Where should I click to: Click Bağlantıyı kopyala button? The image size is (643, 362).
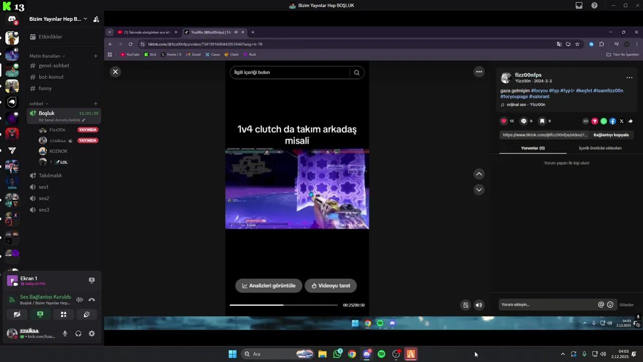coord(611,135)
